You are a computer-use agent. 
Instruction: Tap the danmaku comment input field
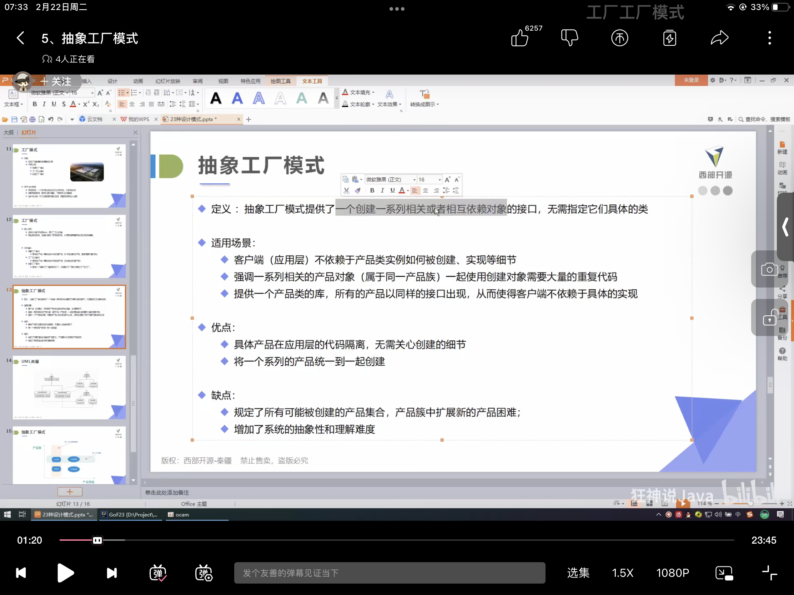pyautogui.click(x=390, y=573)
